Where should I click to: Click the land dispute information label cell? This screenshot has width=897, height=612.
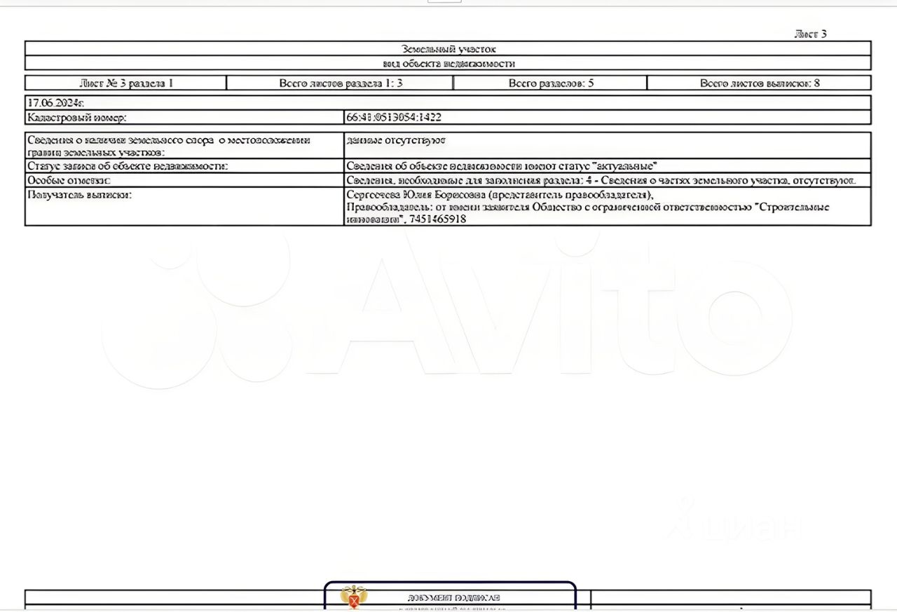tap(184, 146)
